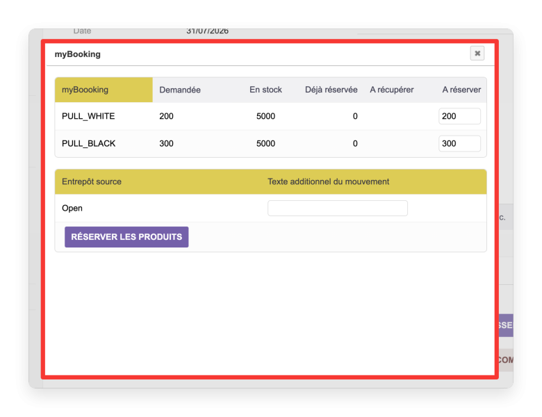The image size is (542, 417).
Task: Select the PULL_BLACK product name
Action: point(88,143)
